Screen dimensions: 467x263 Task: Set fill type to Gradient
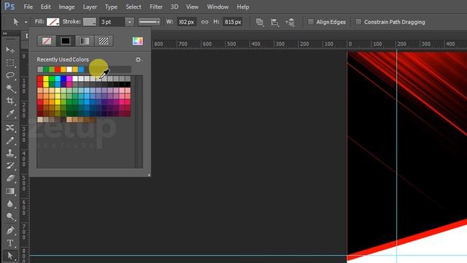pyautogui.click(x=85, y=41)
